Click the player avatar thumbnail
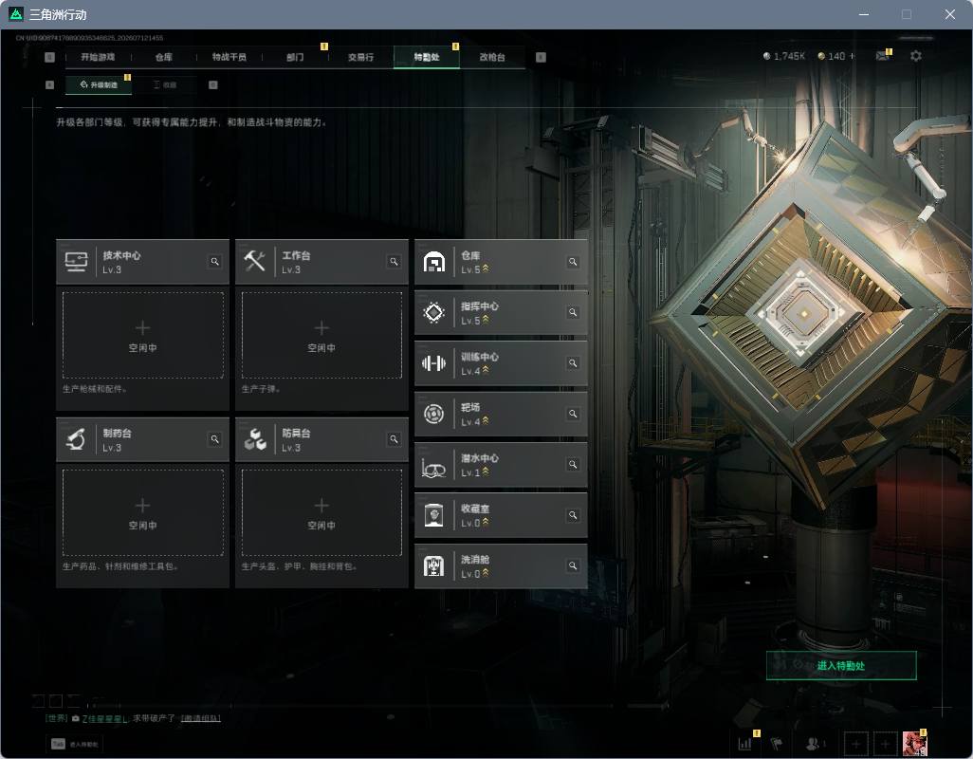This screenshot has height=759, width=973. 914,743
